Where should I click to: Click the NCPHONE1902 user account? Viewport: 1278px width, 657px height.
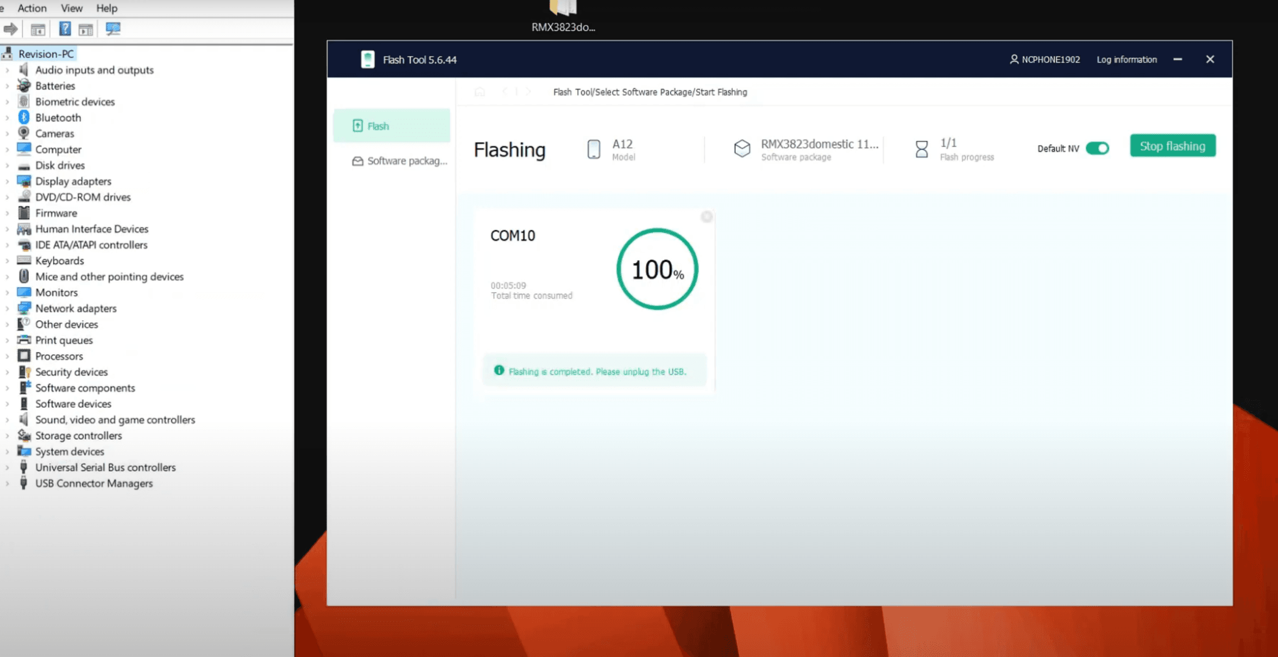[1044, 60]
